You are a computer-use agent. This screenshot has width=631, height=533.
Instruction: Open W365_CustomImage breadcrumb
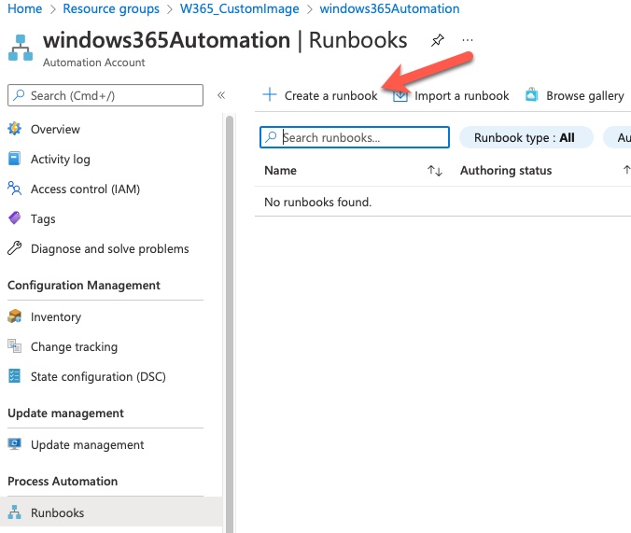pyautogui.click(x=240, y=8)
